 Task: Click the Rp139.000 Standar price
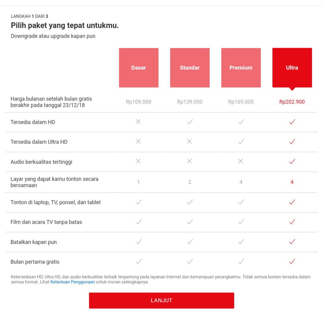tap(190, 102)
